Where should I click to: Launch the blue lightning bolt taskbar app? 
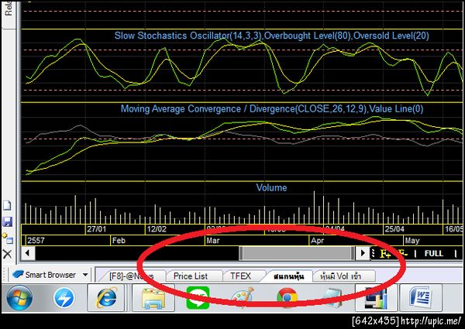click(x=64, y=298)
